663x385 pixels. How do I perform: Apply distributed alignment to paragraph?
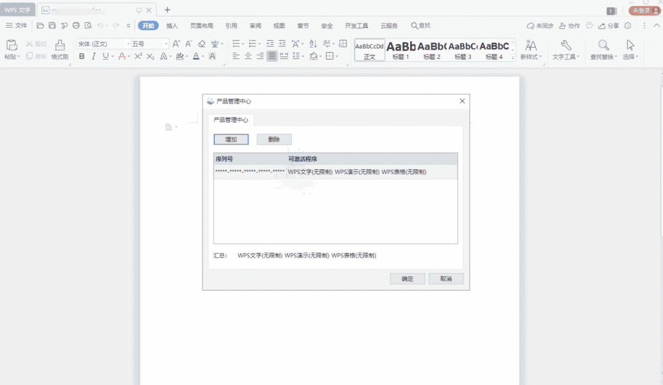coord(284,56)
